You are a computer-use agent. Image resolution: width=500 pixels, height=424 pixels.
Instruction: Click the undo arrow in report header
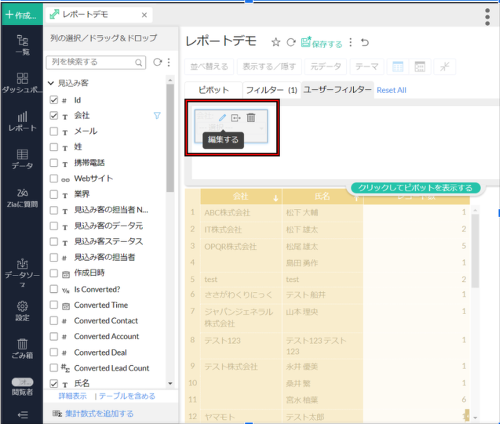tap(365, 43)
